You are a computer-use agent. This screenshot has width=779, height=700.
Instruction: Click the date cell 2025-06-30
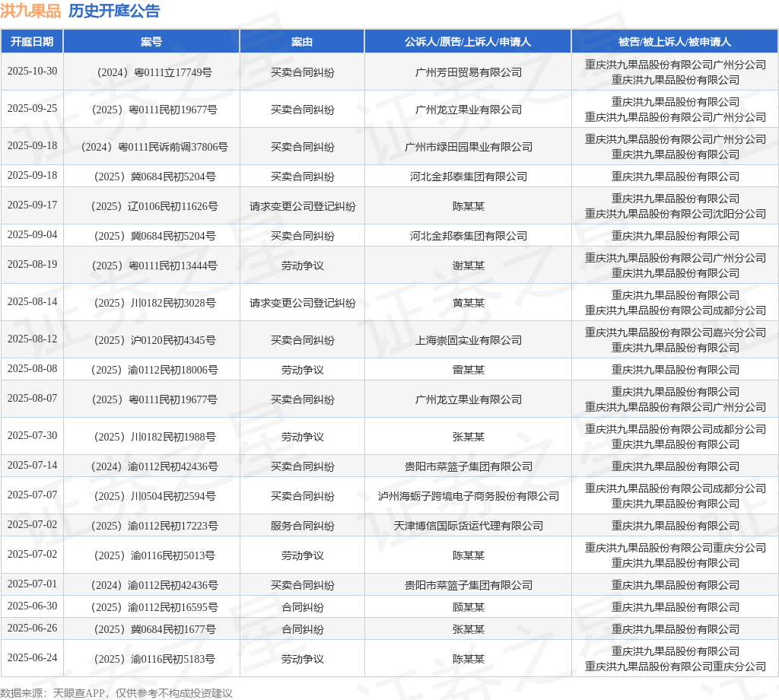[x=32, y=606]
